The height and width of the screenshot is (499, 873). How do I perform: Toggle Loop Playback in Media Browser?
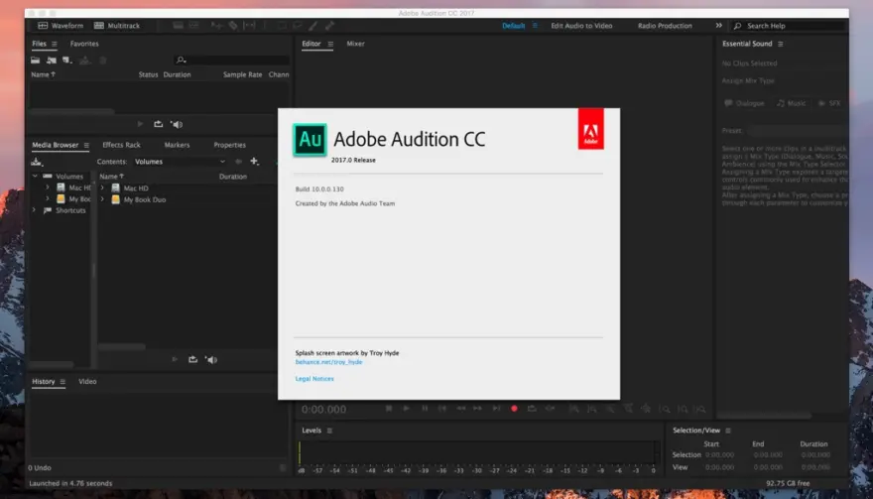tap(192, 360)
